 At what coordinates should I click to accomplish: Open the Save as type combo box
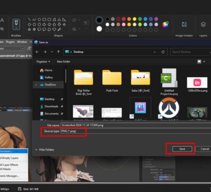point(136,131)
